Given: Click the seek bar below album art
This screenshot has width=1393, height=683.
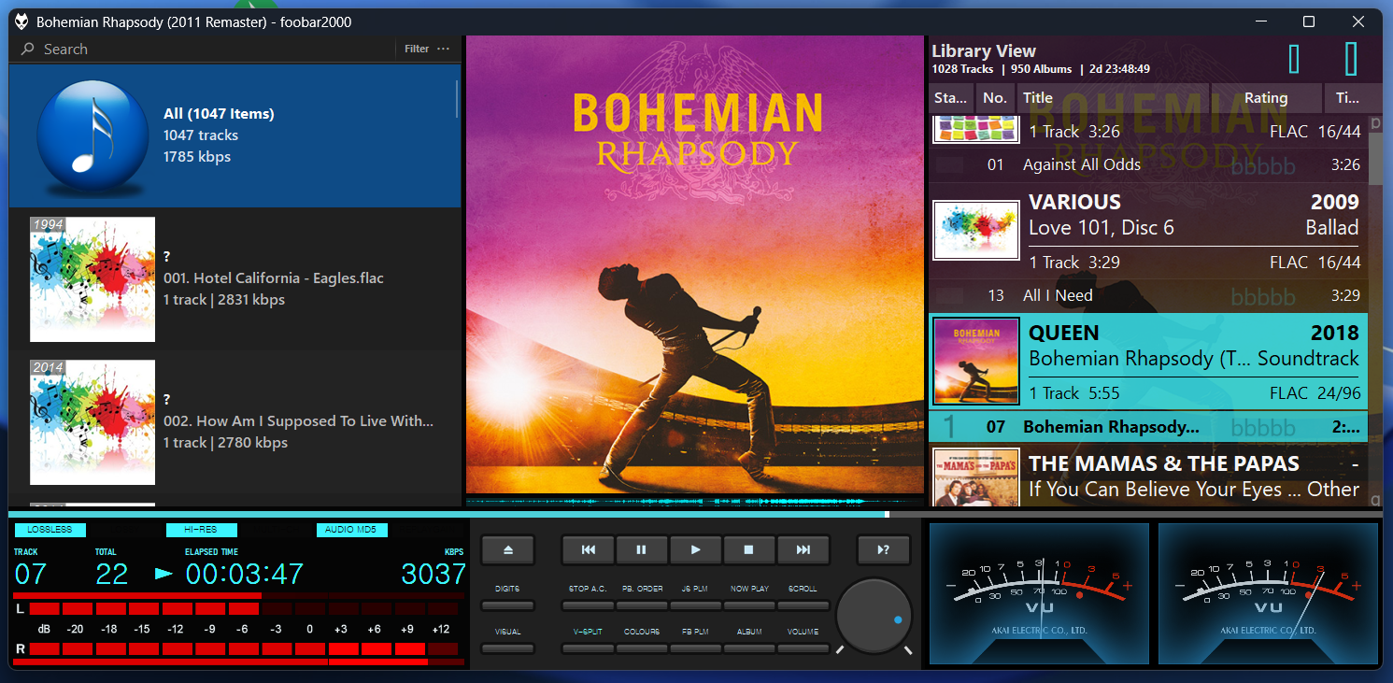Looking at the screenshot, I should pyautogui.click(x=695, y=514).
